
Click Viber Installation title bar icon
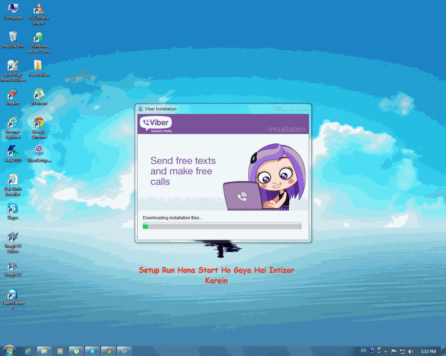coord(140,109)
